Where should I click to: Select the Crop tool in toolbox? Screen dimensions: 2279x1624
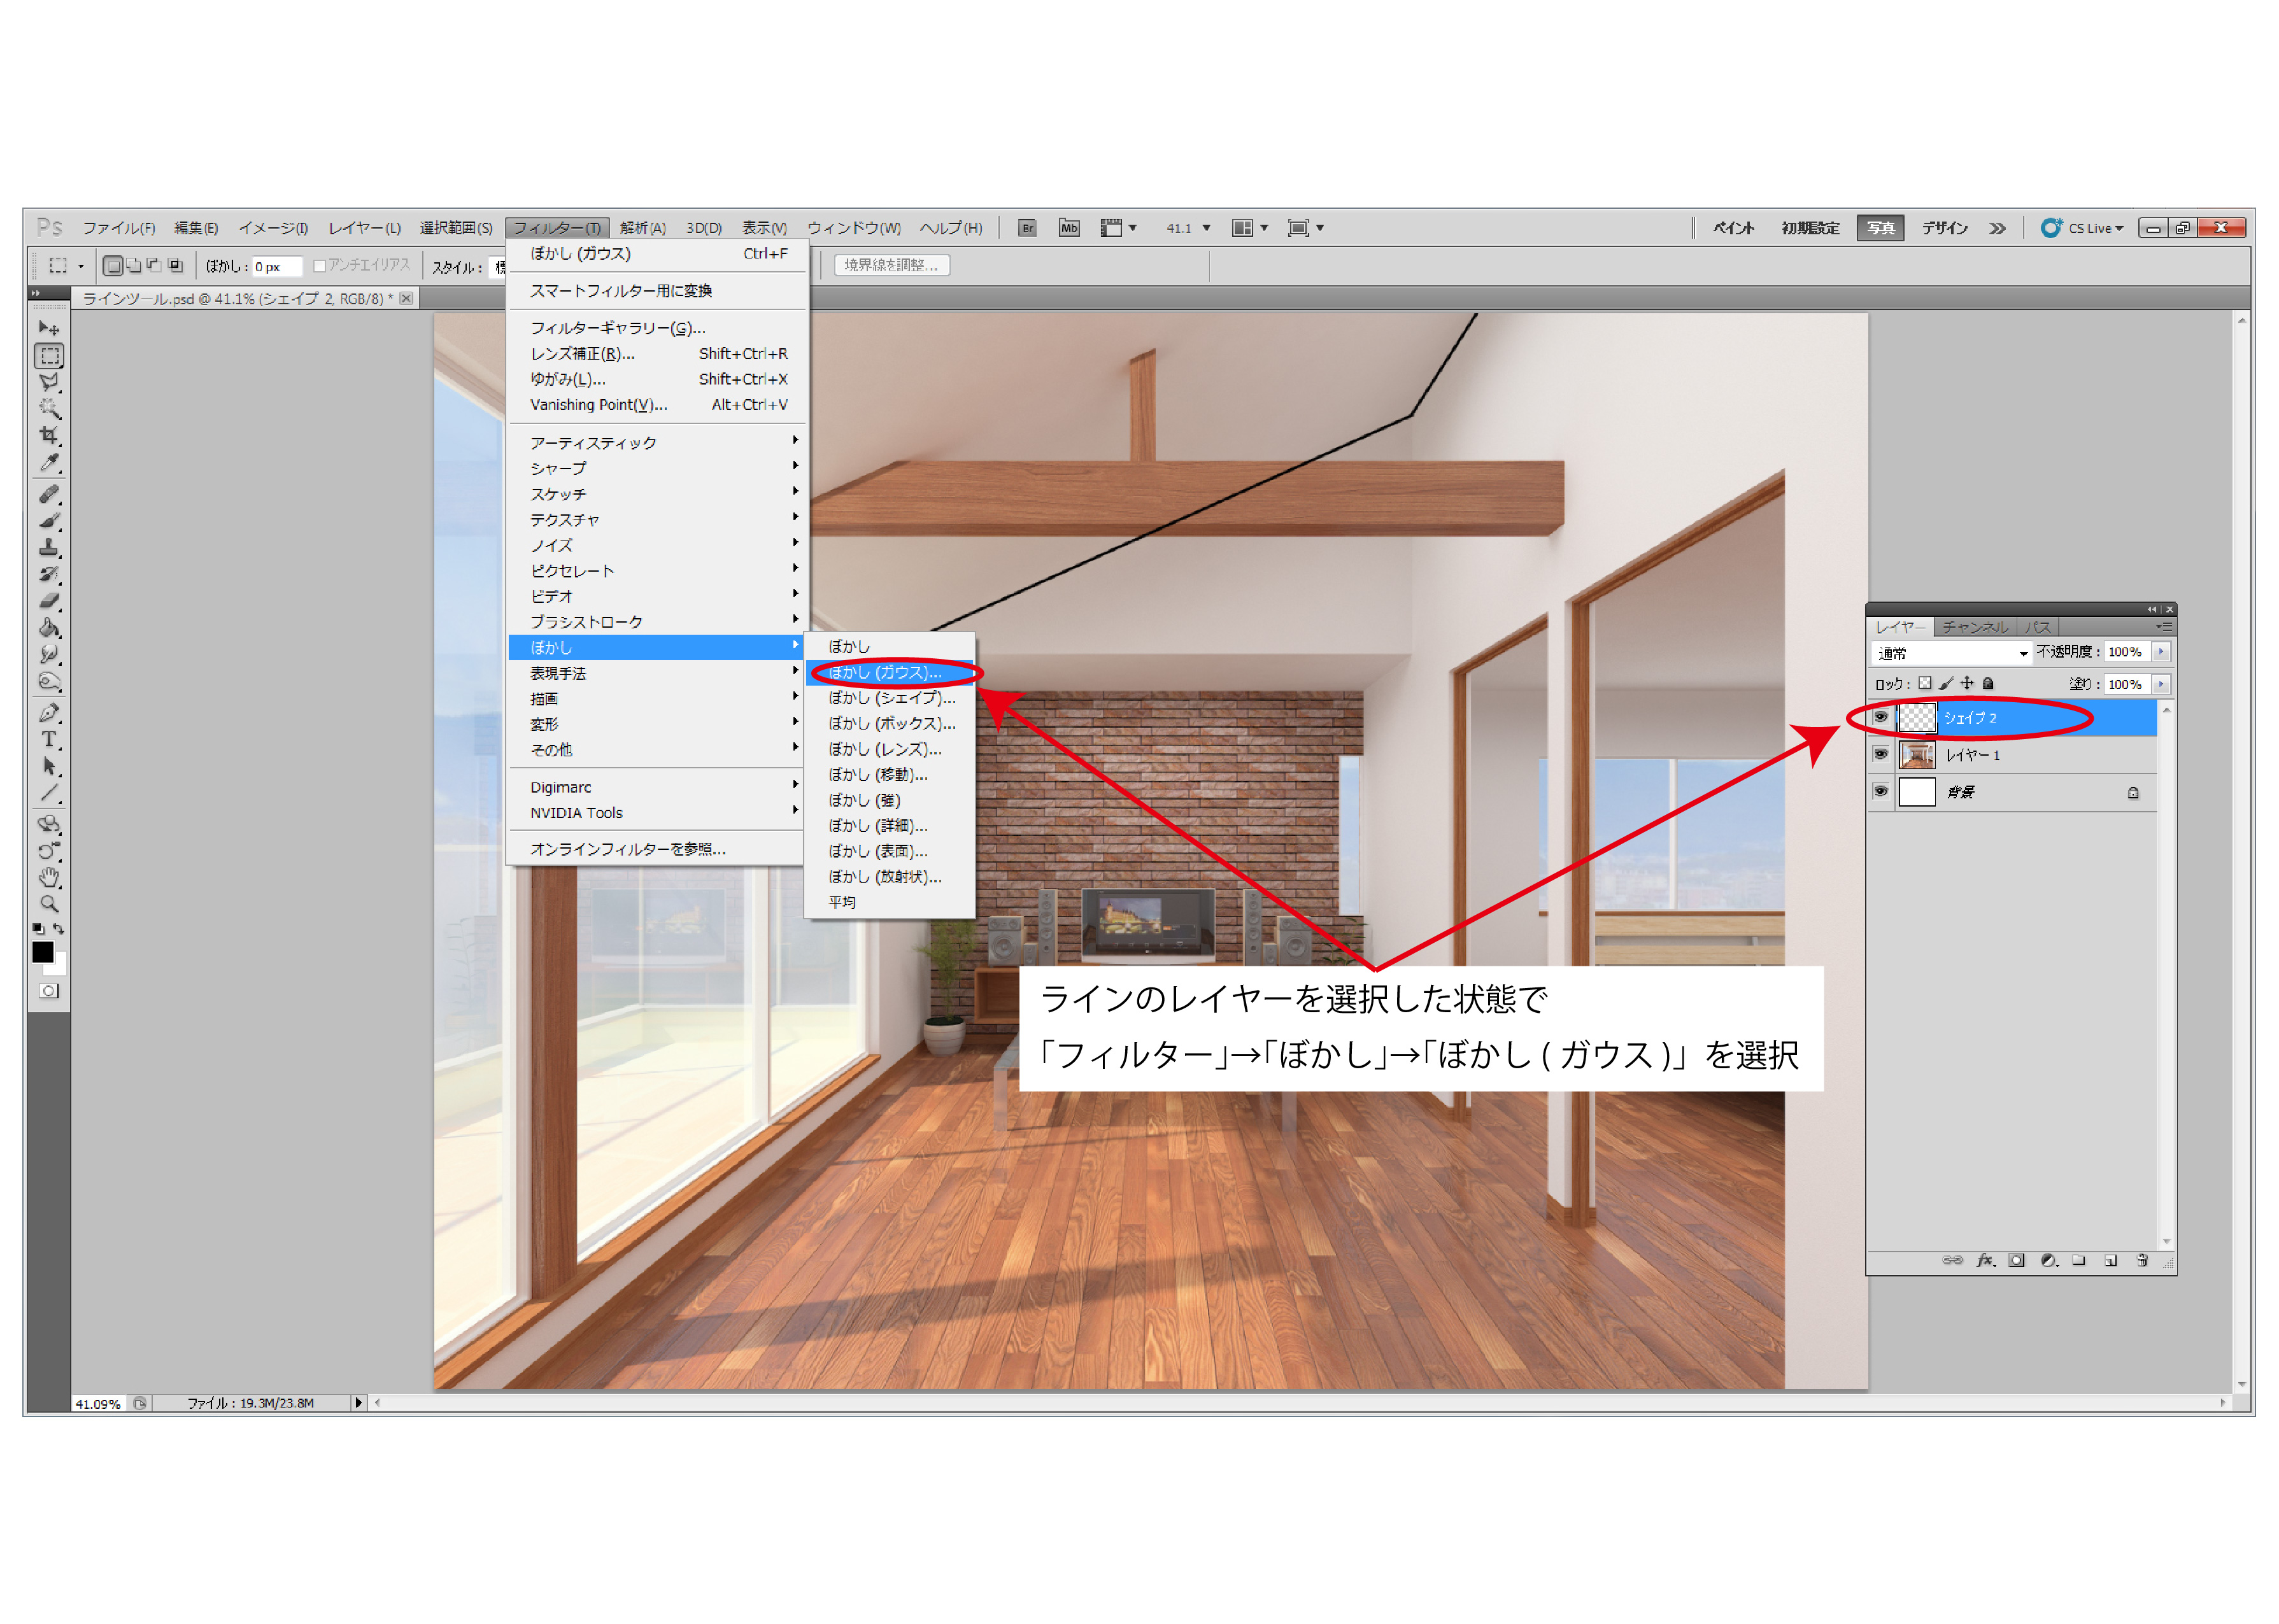[x=48, y=436]
